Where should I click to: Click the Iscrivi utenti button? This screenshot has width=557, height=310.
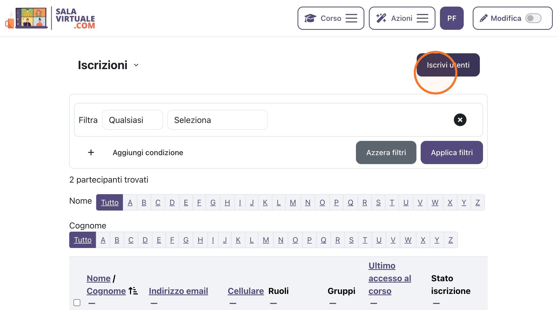pyautogui.click(x=448, y=65)
